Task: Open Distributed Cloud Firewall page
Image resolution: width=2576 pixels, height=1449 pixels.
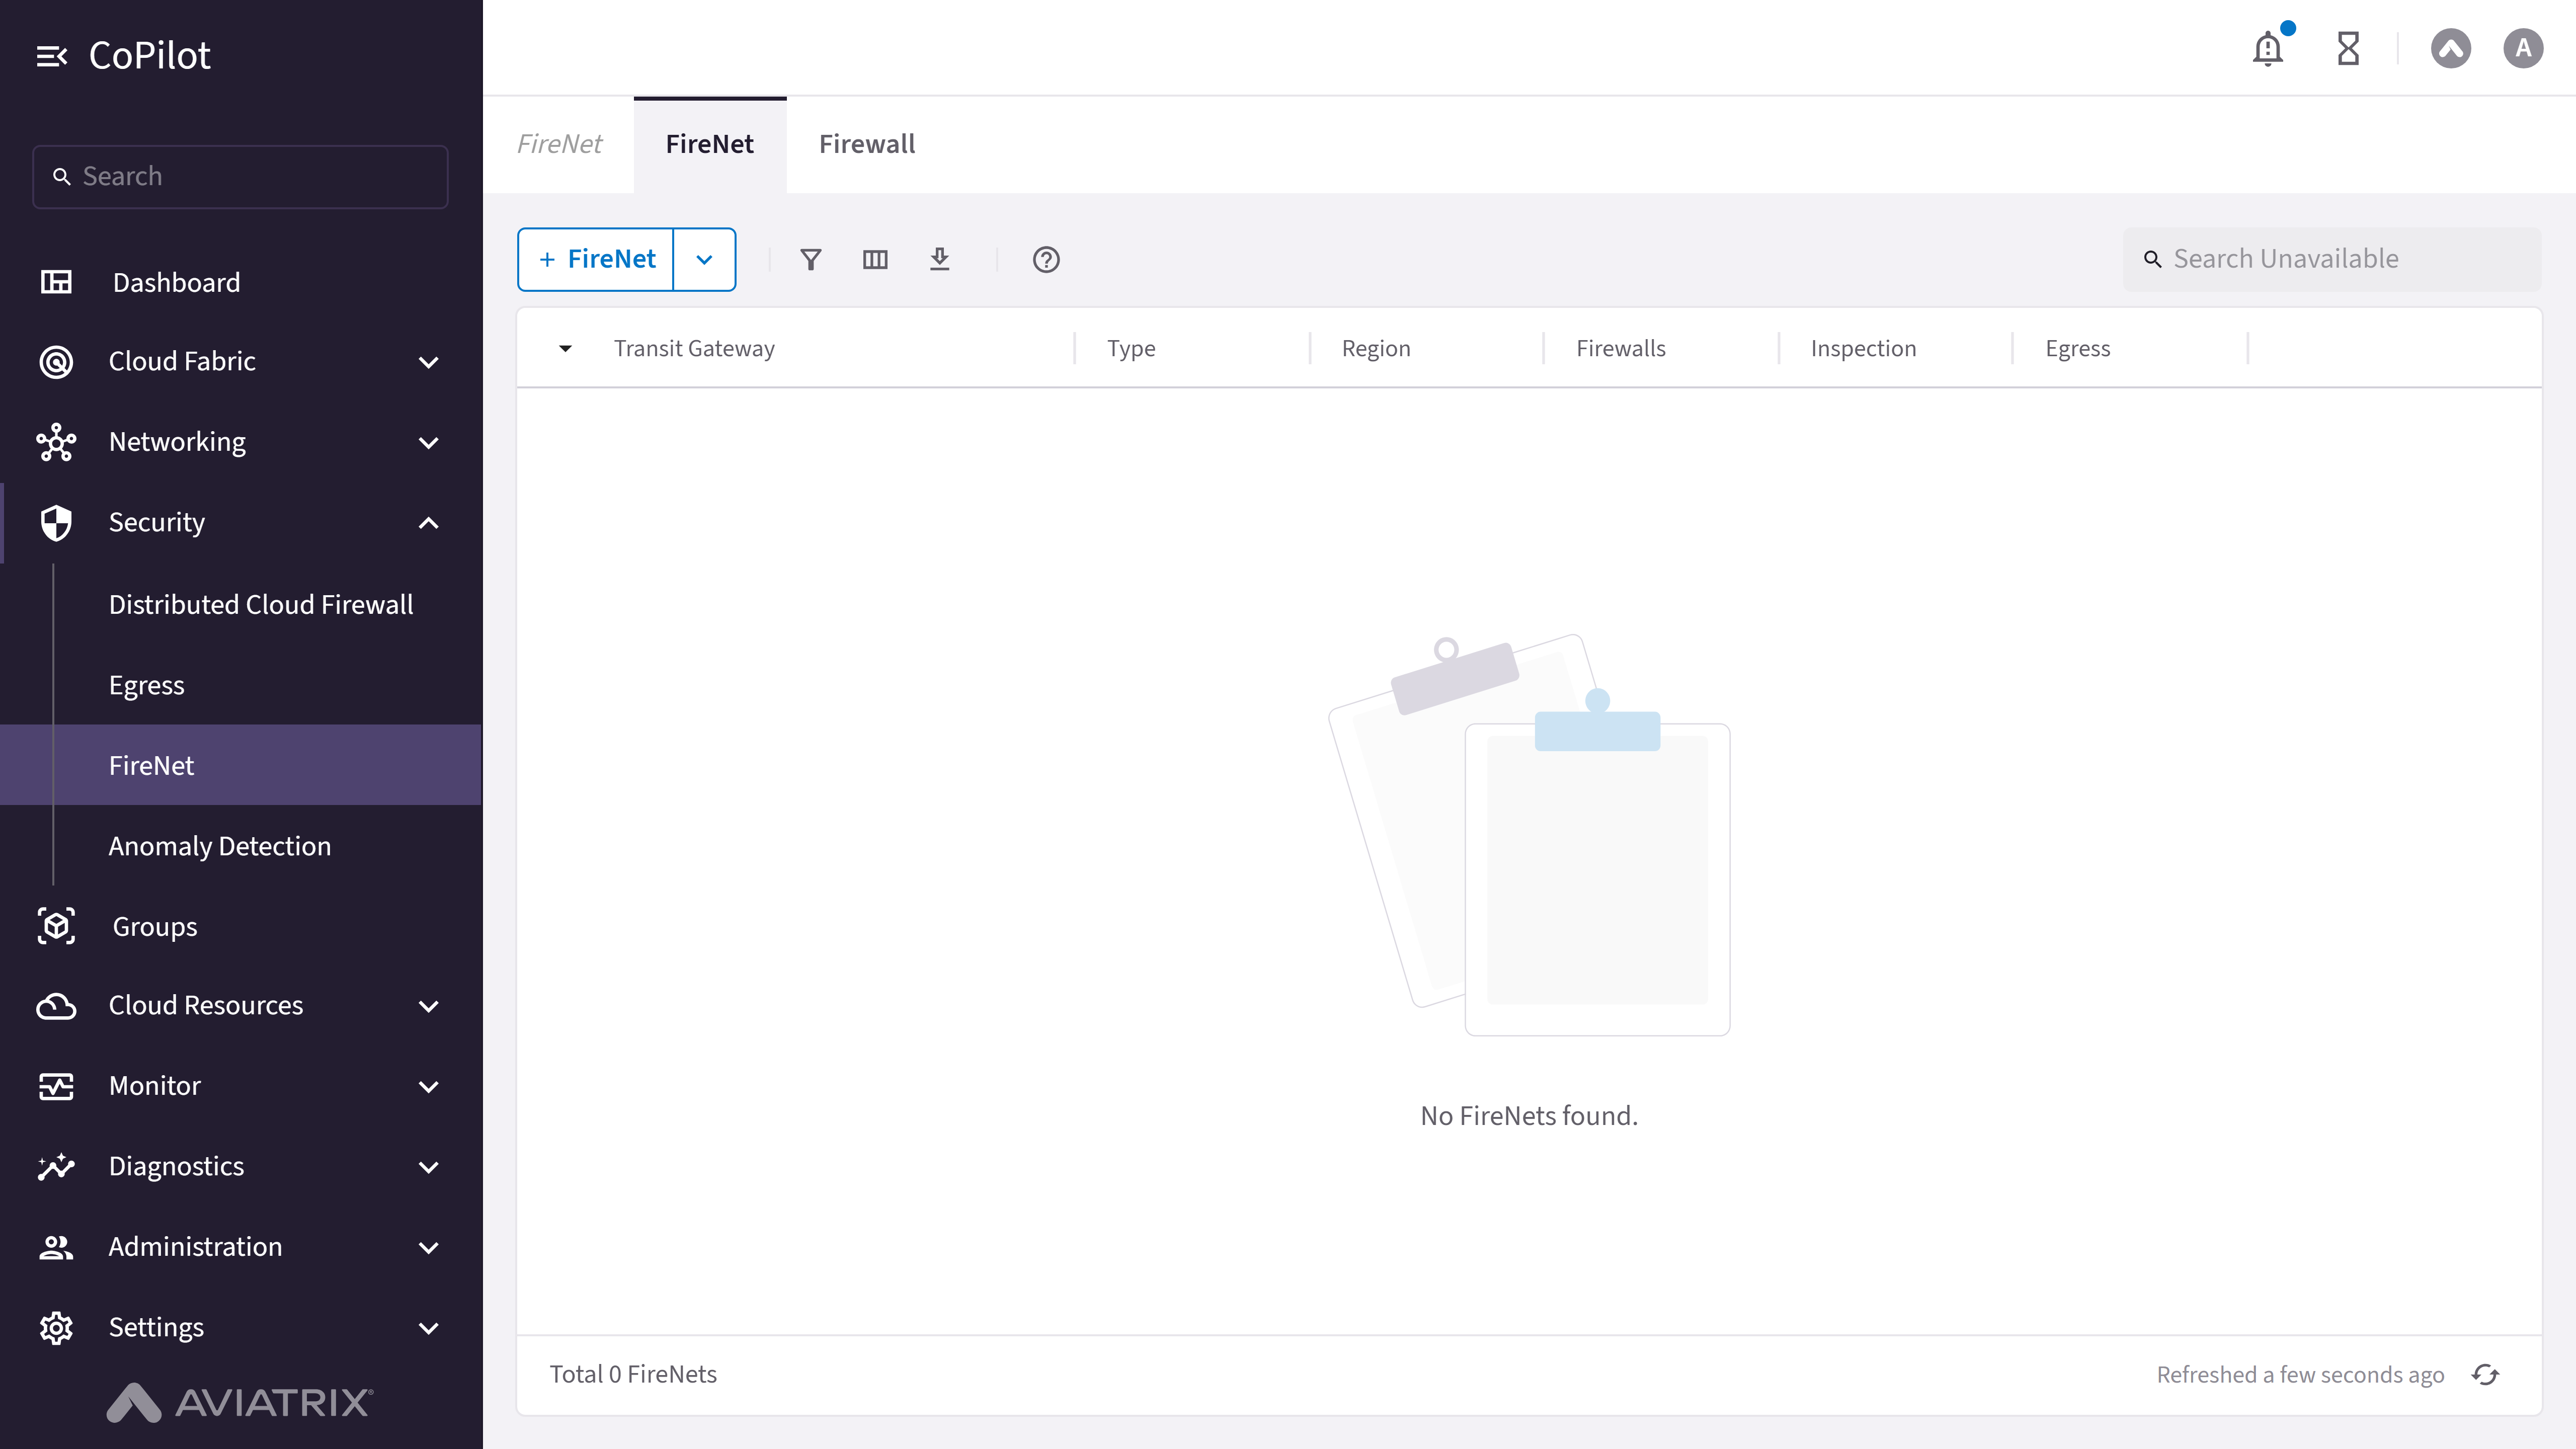Action: (x=261, y=604)
